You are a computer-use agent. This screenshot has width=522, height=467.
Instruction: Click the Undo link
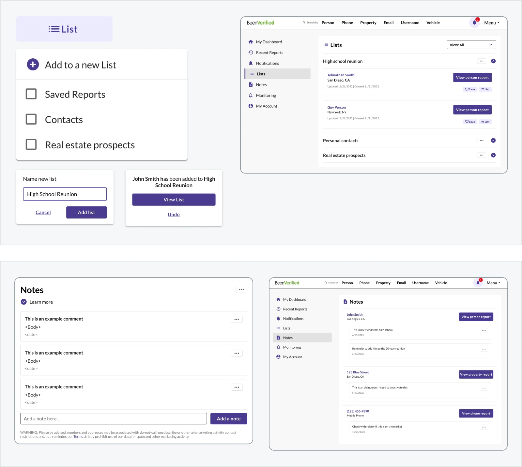tap(174, 215)
